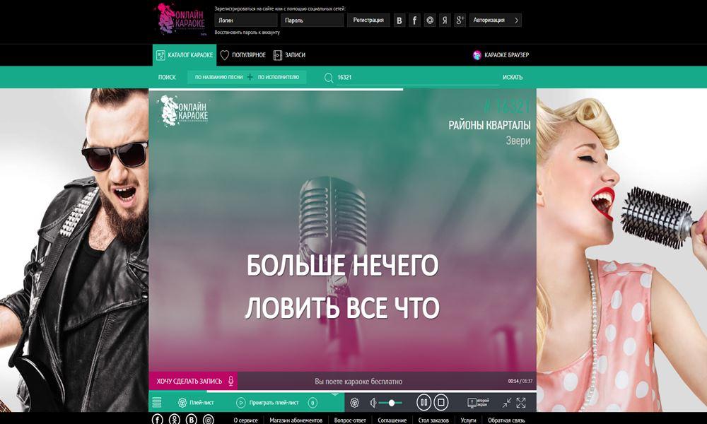This screenshot has height=424, width=707.
Task: Switch to the Записи tab
Action: coord(289,55)
